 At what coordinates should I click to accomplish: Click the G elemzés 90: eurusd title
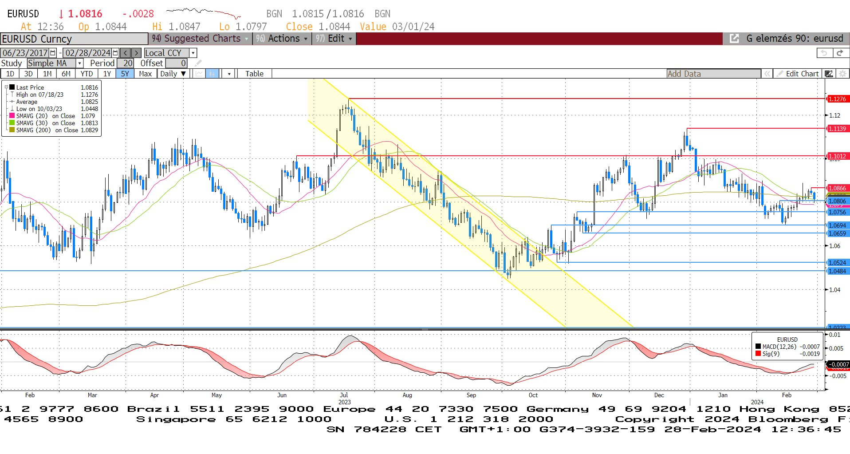coord(795,39)
